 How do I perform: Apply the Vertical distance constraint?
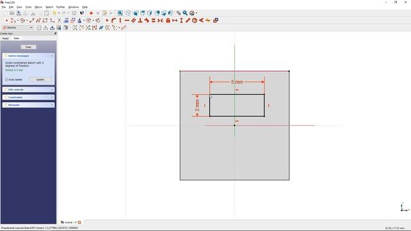(x=181, y=21)
